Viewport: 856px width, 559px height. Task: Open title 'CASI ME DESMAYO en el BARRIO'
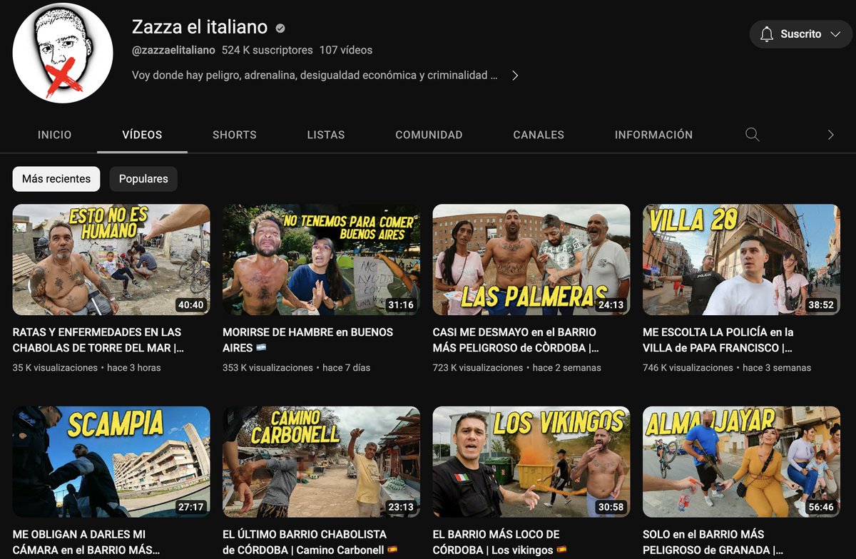click(x=516, y=340)
